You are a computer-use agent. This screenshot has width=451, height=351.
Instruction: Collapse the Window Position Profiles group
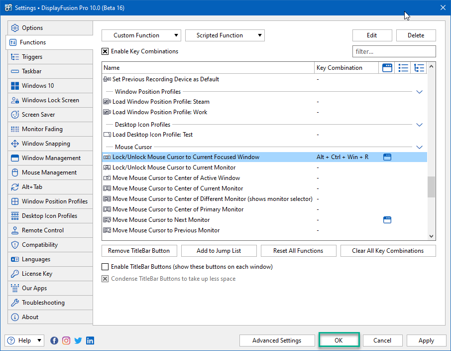point(419,92)
